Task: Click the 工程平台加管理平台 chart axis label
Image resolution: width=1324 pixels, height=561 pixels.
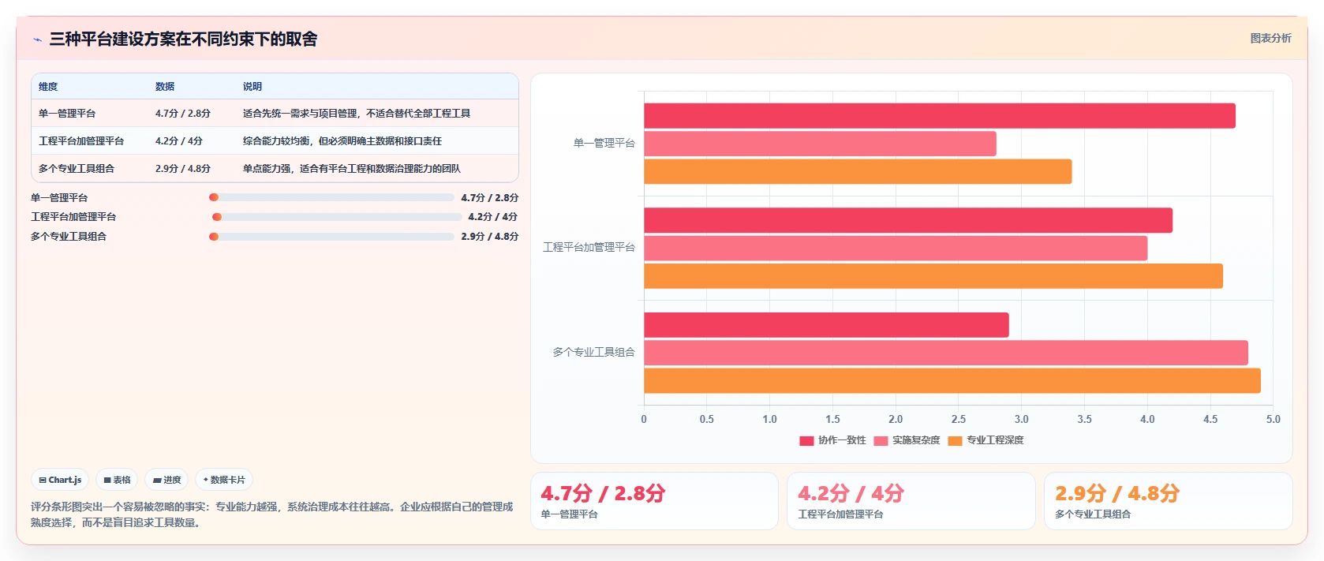Action: (x=589, y=247)
